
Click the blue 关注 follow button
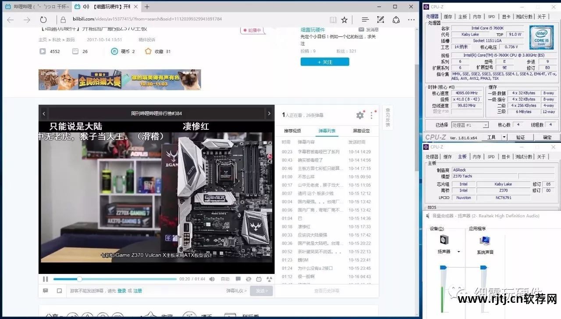click(325, 62)
